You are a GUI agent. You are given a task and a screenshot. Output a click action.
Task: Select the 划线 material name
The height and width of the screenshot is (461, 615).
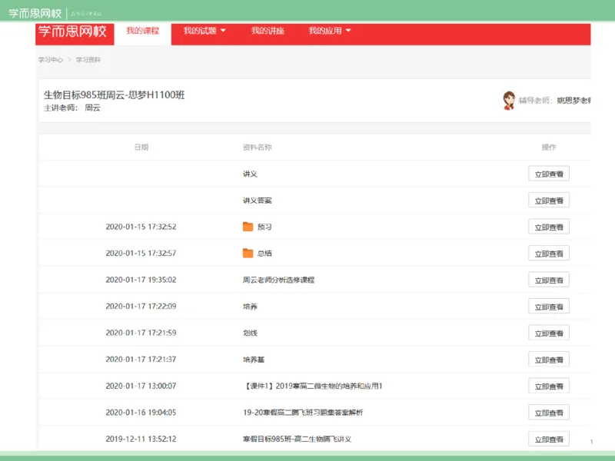pos(250,333)
